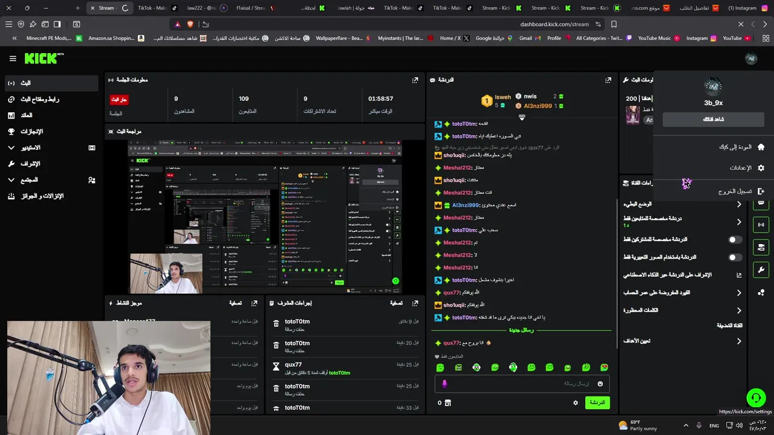The height and width of the screenshot is (435, 774).
Task: Open the hamburger menu beside the KICK logo
Action: coord(13,59)
